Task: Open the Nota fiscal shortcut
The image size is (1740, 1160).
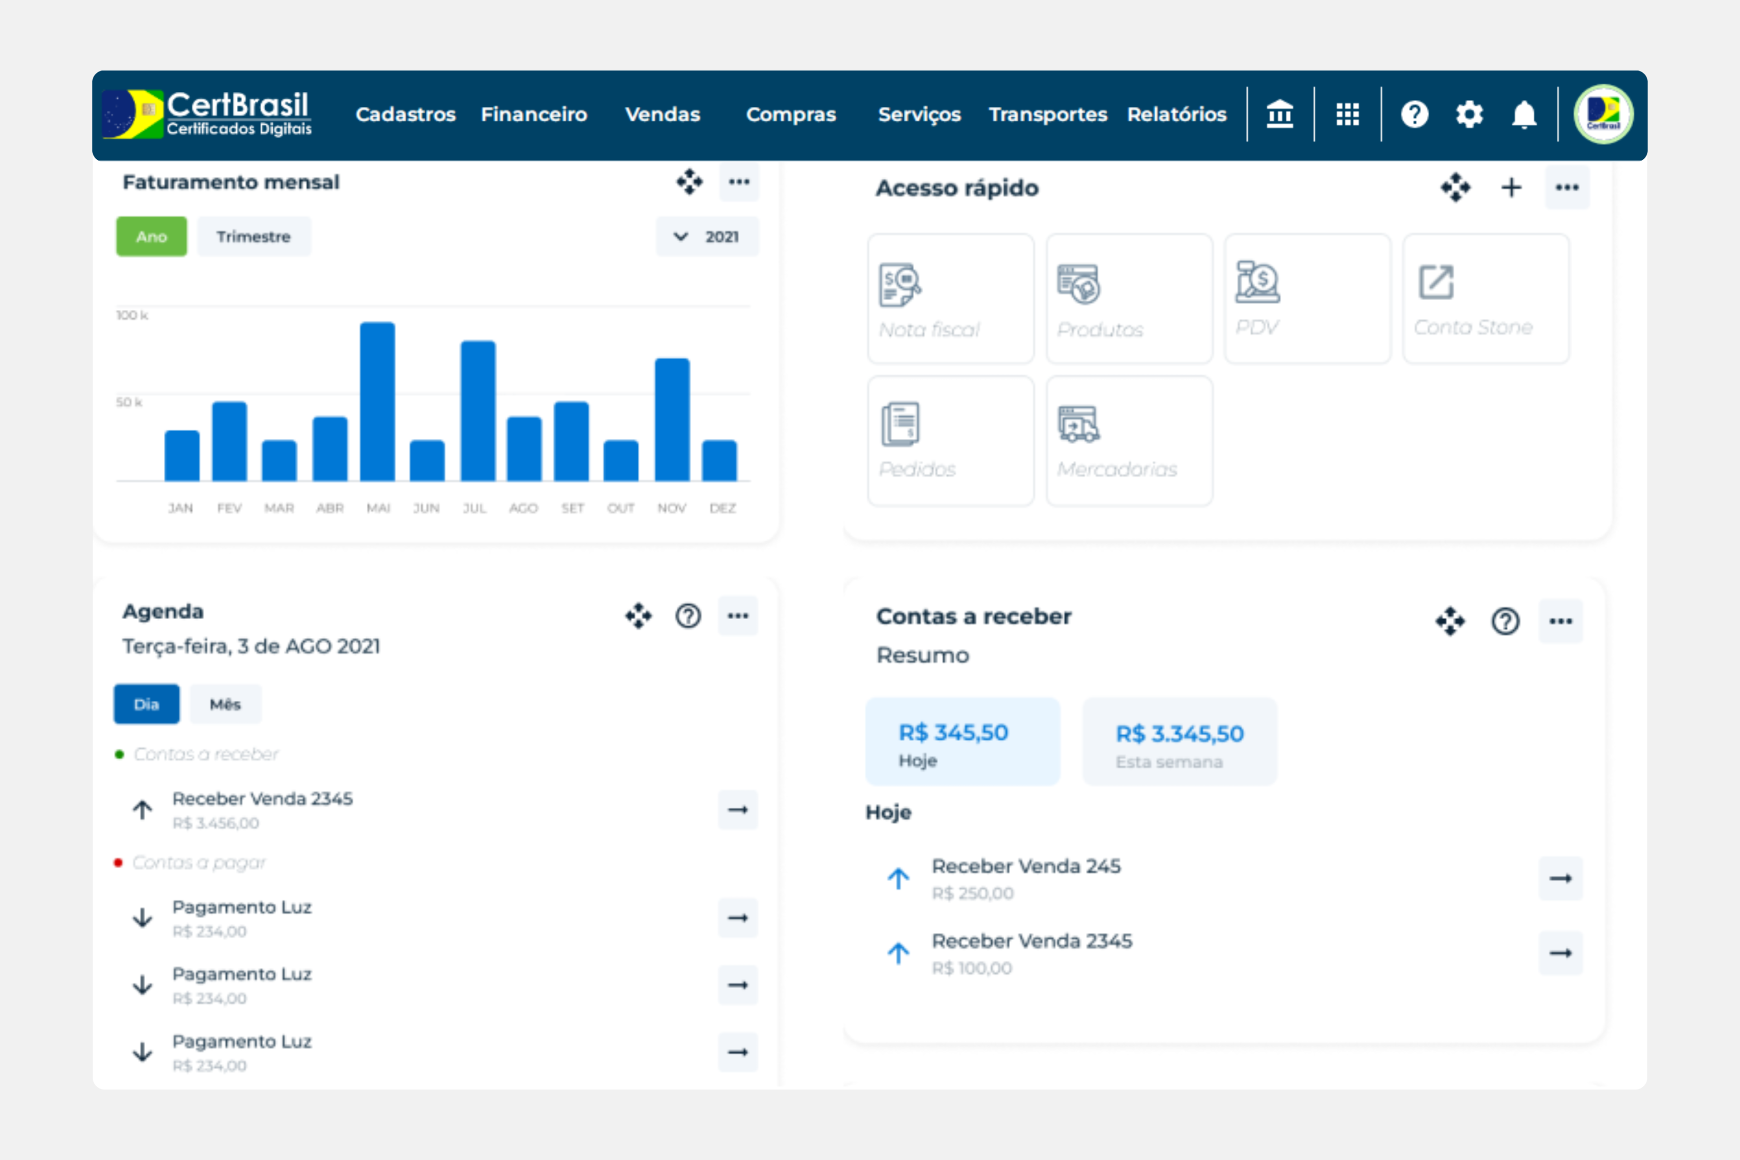Action: click(x=951, y=299)
